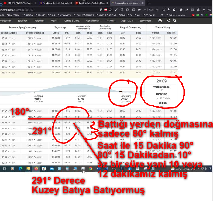This screenshot has width=213, height=201.
Task: Launch Microsoft Edge from the taskbar
Action: coord(20,169)
